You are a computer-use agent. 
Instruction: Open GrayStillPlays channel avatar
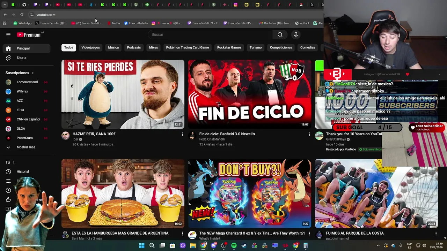click(x=319, y=136)
